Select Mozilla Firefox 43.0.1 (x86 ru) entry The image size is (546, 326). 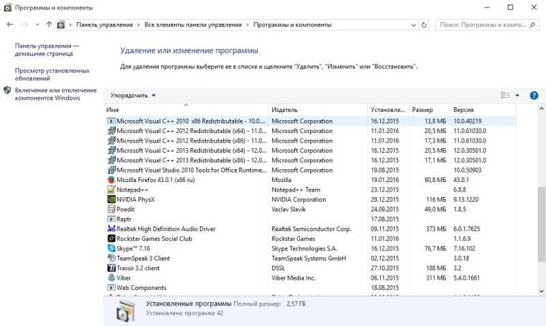pos(156,180)
